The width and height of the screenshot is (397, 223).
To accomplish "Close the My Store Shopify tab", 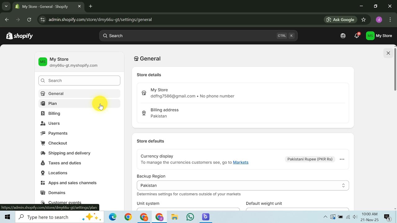I will point(79,6).
